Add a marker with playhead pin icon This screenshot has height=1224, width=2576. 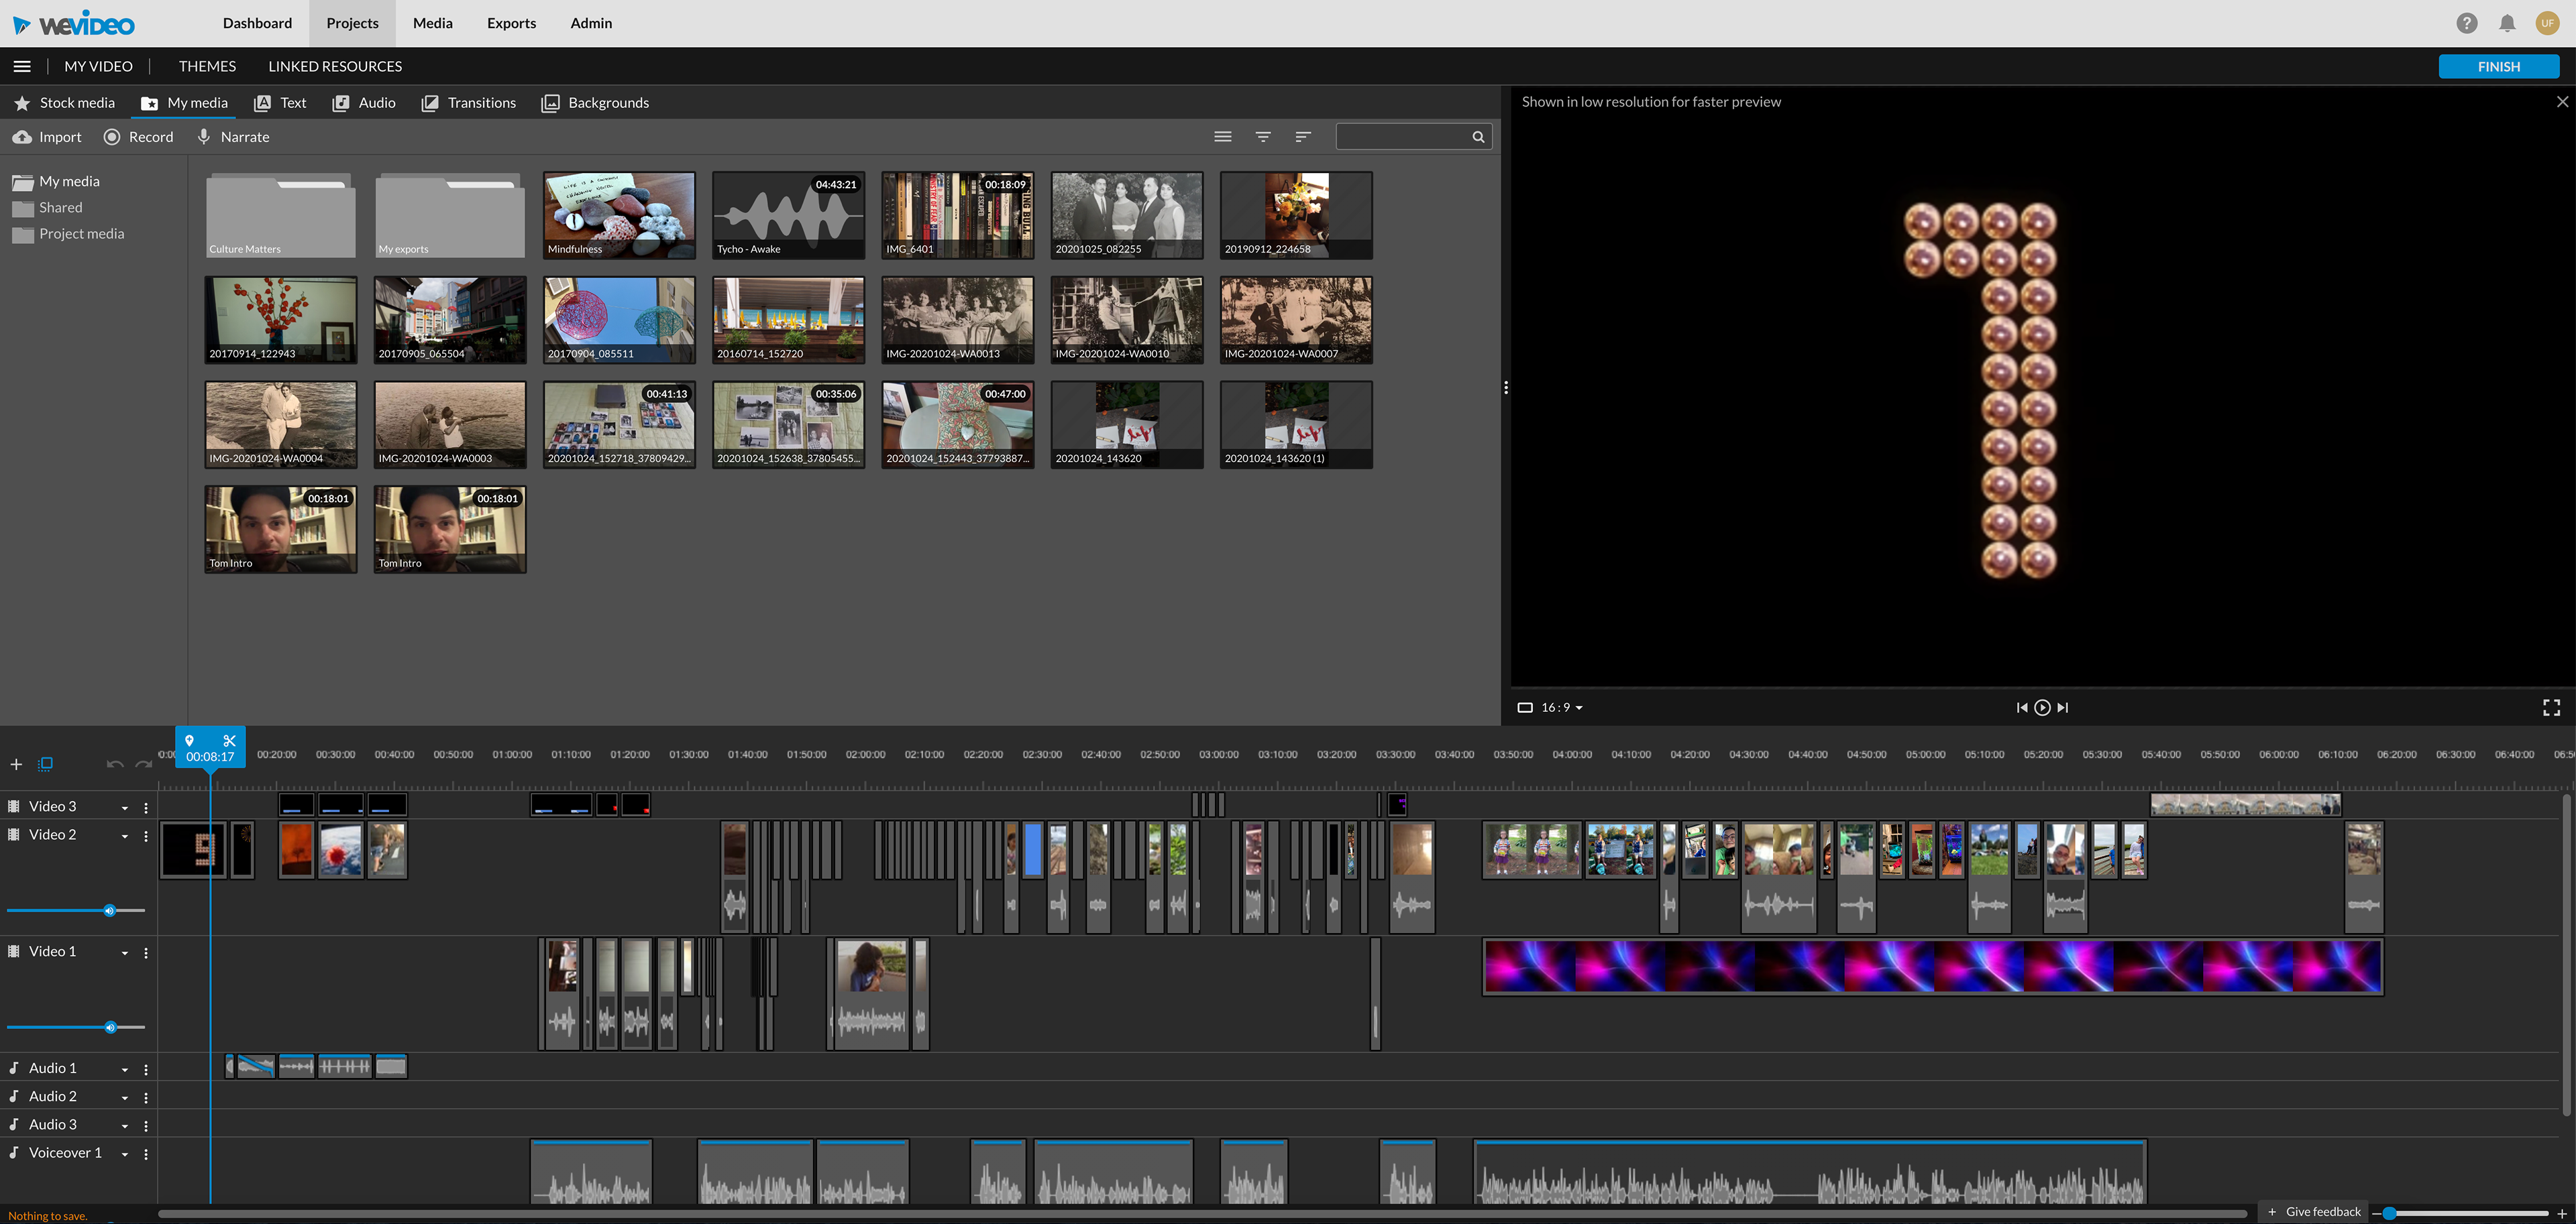coord(190,741)
